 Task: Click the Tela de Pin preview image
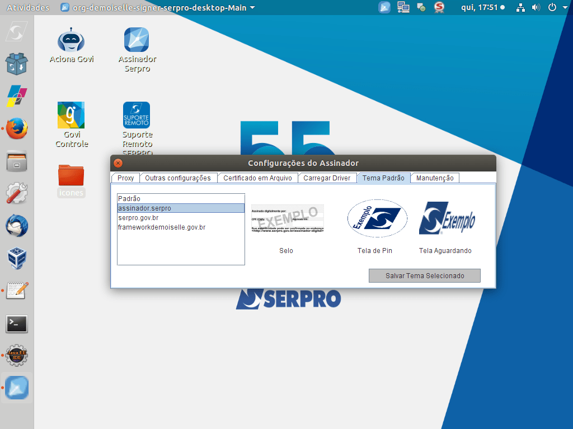point(377,219)
